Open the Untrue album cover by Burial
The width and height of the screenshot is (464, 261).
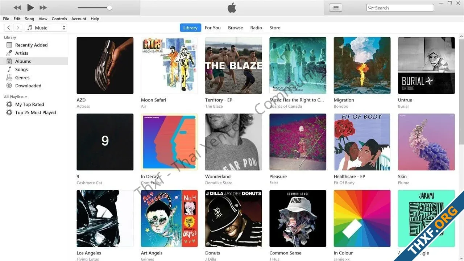[x=426, y=66]
